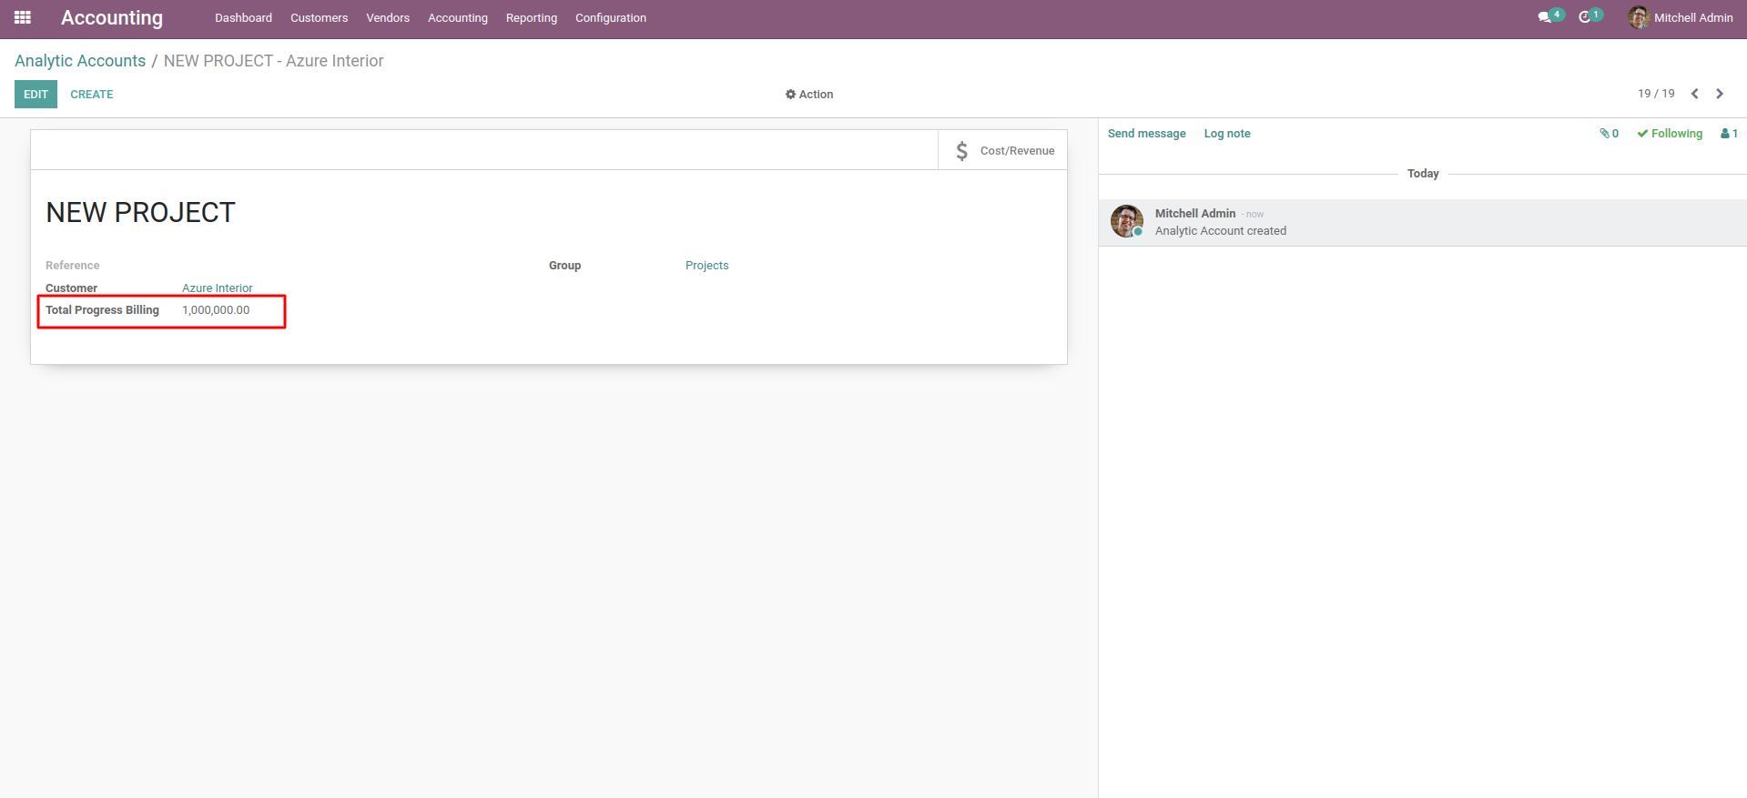Open the Mitchell Admin user menu
The image size is (1747, 798).
point(1681,17)
